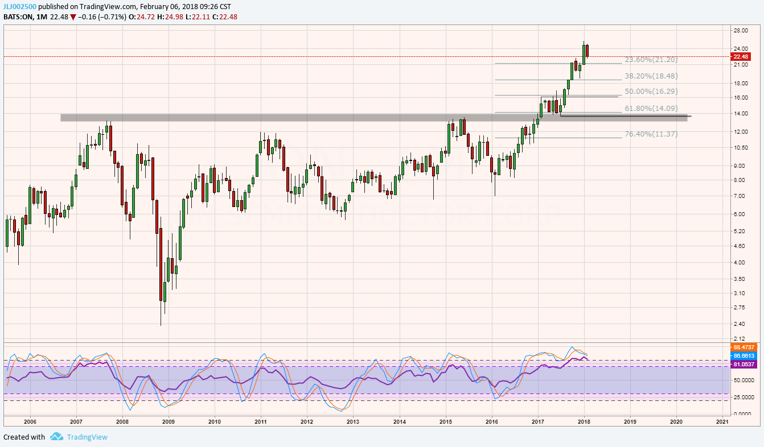Select the 50.00%(16.29) Fibonacci label
Image resolution: width=764 pixels, height=447 pixels.
tap(651, 91)
